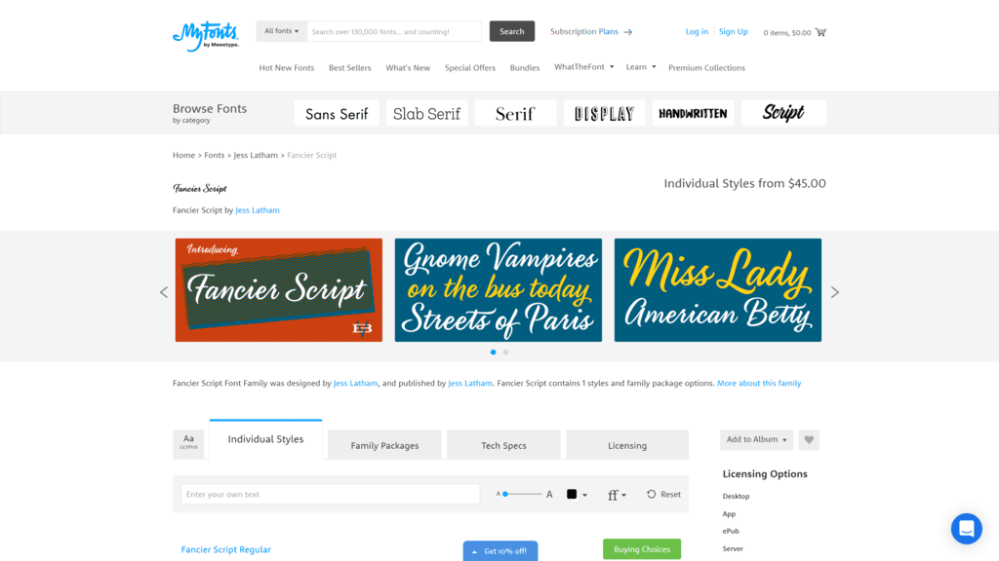999x561 pixels.
Task: Open the Miss Lady sample thumbnail
Action: click(718, 290)
